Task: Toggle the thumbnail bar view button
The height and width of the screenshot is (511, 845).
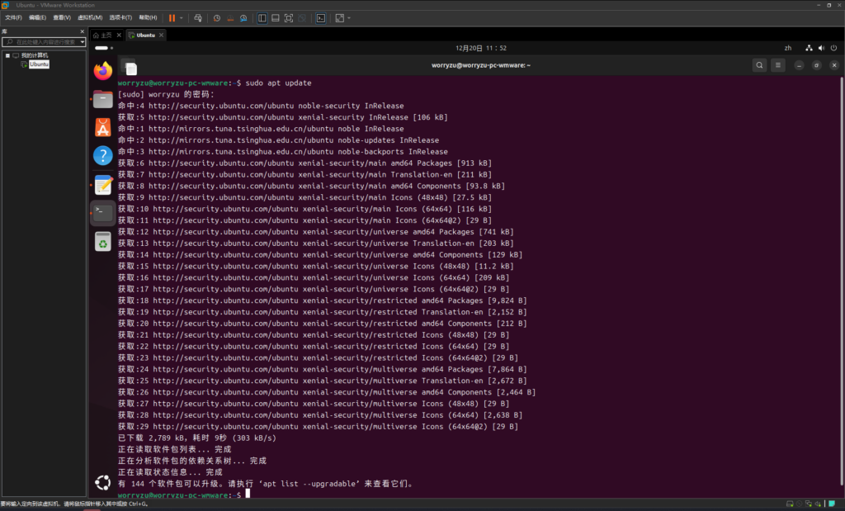Action: [x=275, y=17]
